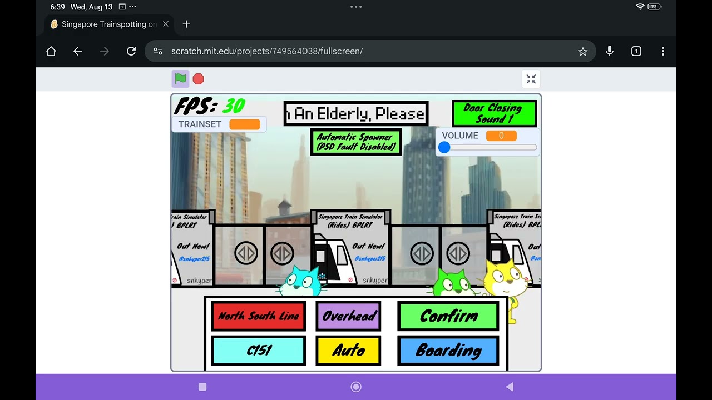Open the tab switcher showing 1 tab
This screenshot has width=712, height=400.
click(636, 51)
